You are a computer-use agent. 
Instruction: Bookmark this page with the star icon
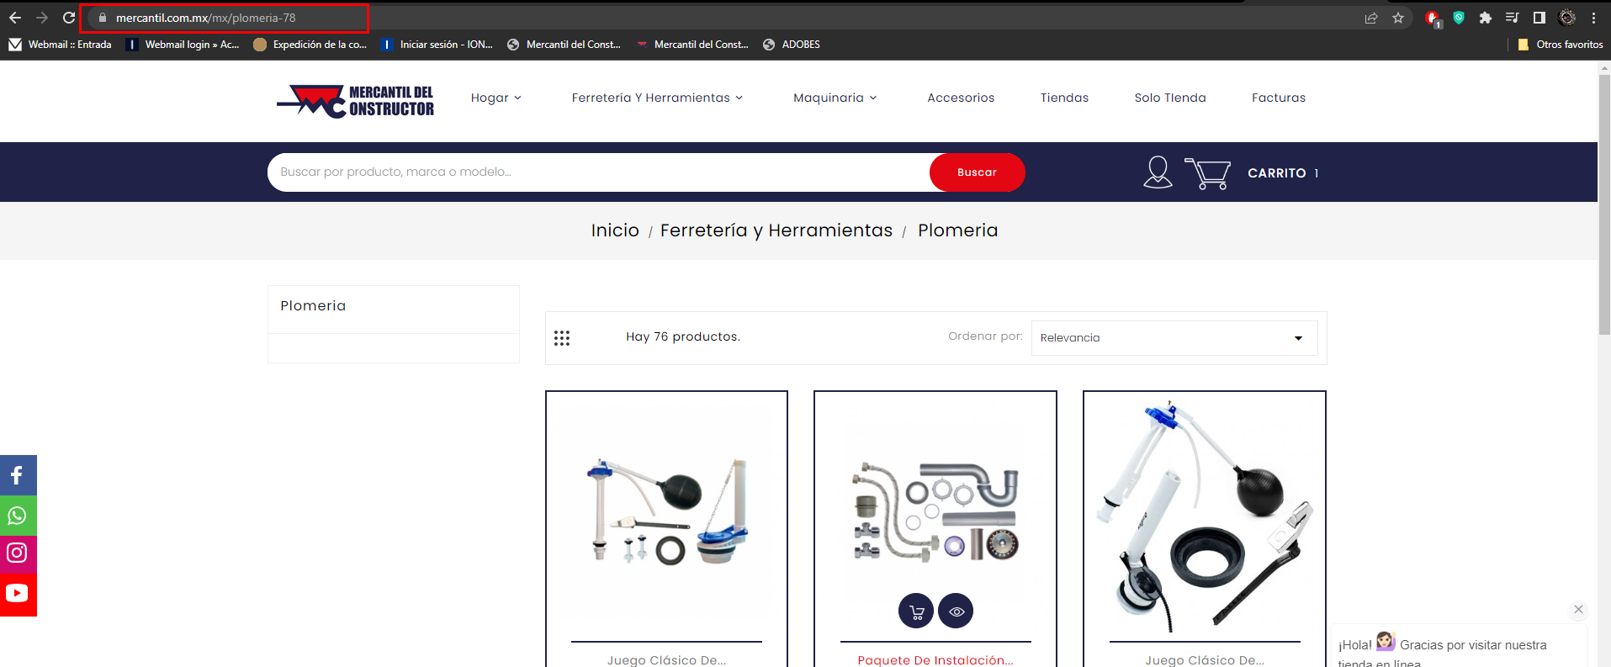1398,18
